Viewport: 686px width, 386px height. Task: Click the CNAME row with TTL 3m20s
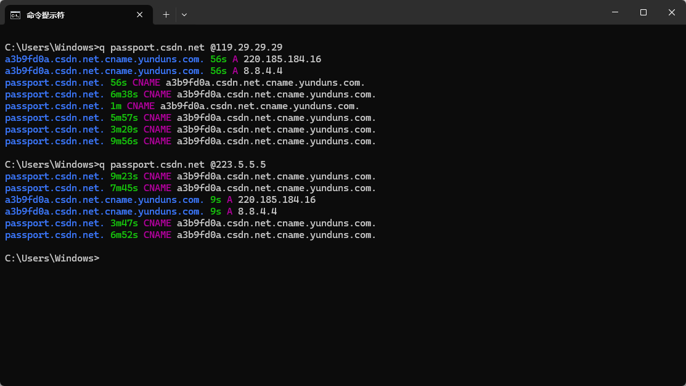pos(190,129)
